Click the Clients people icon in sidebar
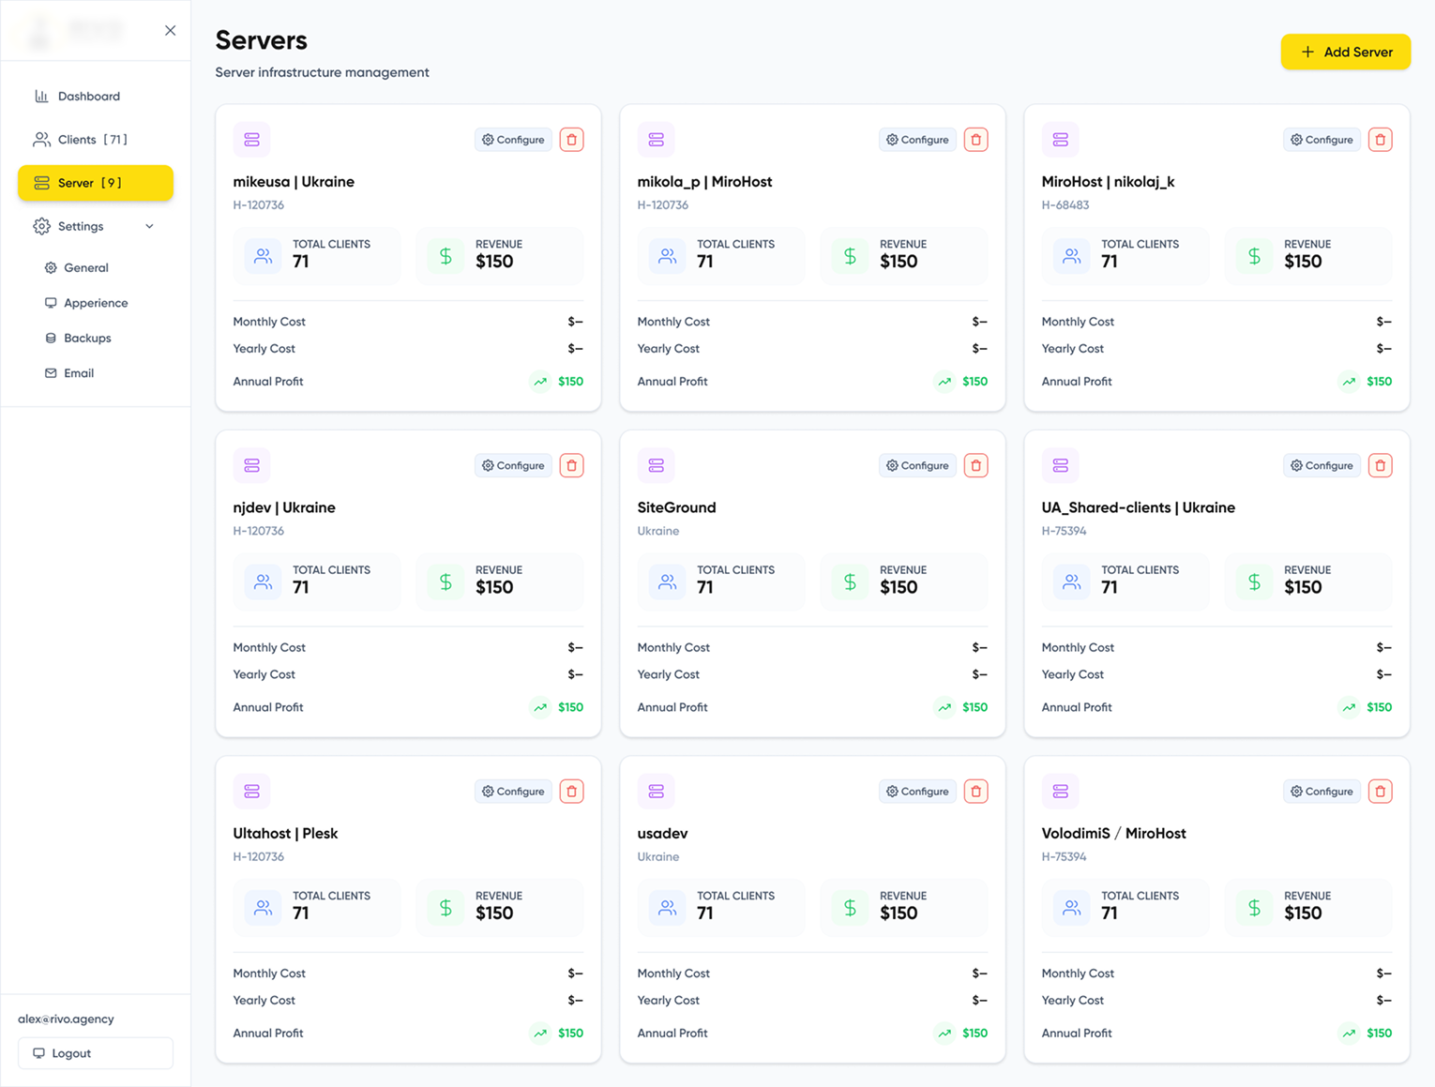The image size is (1435, 1087). 41,139
